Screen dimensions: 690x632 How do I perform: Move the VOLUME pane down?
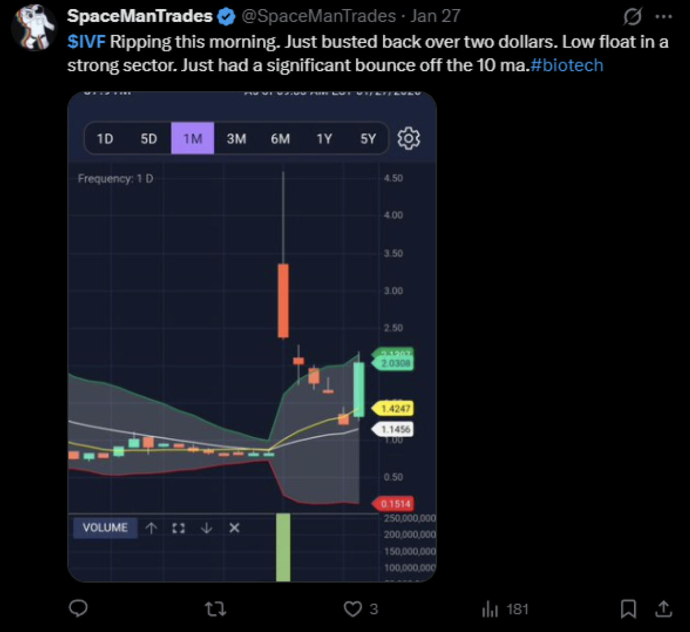(x=207, y=528)
